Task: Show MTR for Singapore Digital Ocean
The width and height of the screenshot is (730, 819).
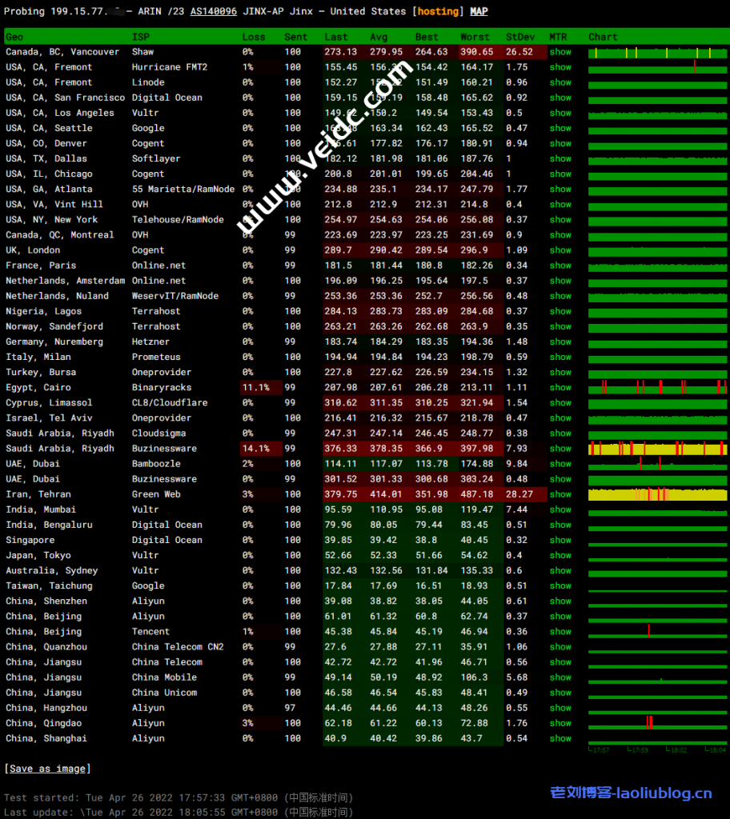Action: click(x=560, y=540)
